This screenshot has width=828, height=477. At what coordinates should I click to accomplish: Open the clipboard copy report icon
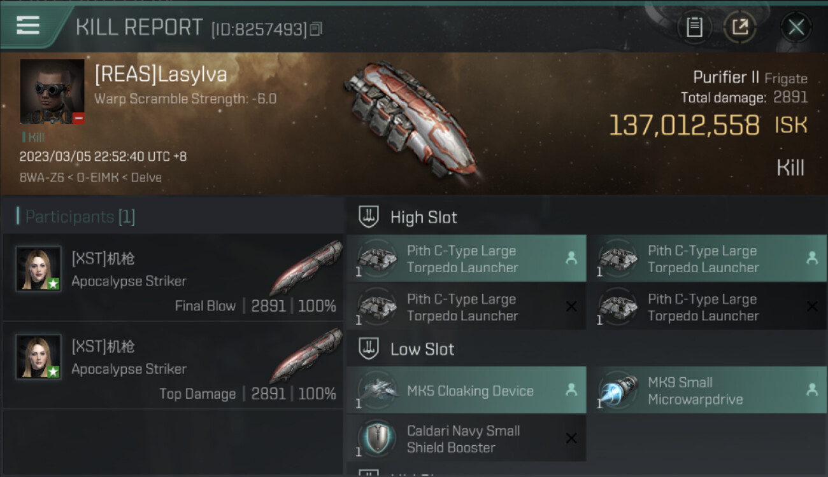[x=694, y=27]
